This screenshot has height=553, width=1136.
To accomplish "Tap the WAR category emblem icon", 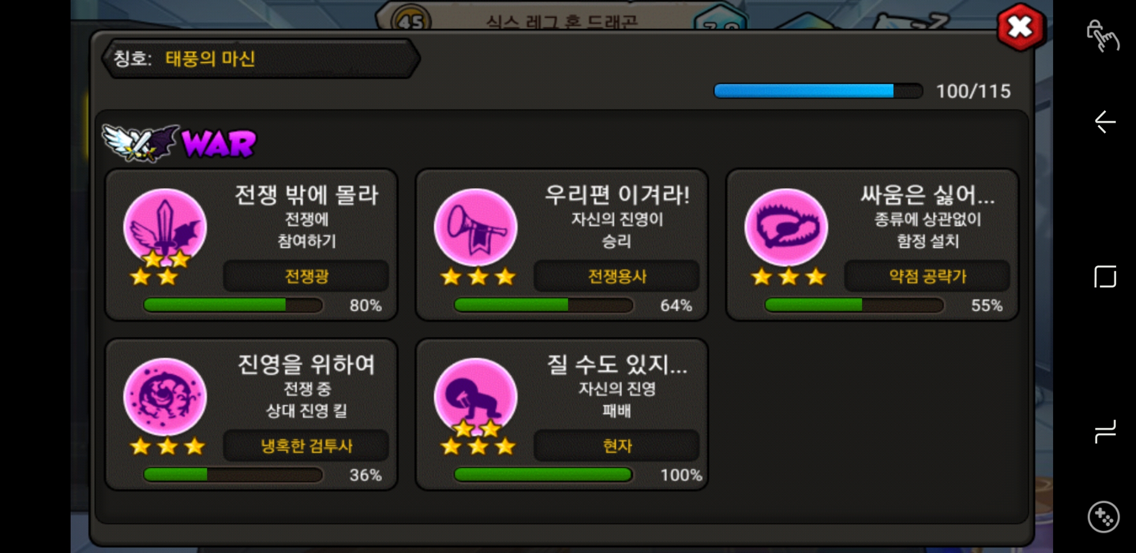I will (141, 143).
